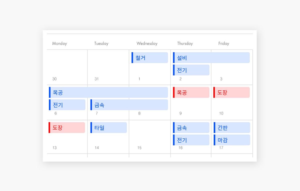Click the red 목공 event on Thursday 9
300x191 pixels.
point(191,93)
